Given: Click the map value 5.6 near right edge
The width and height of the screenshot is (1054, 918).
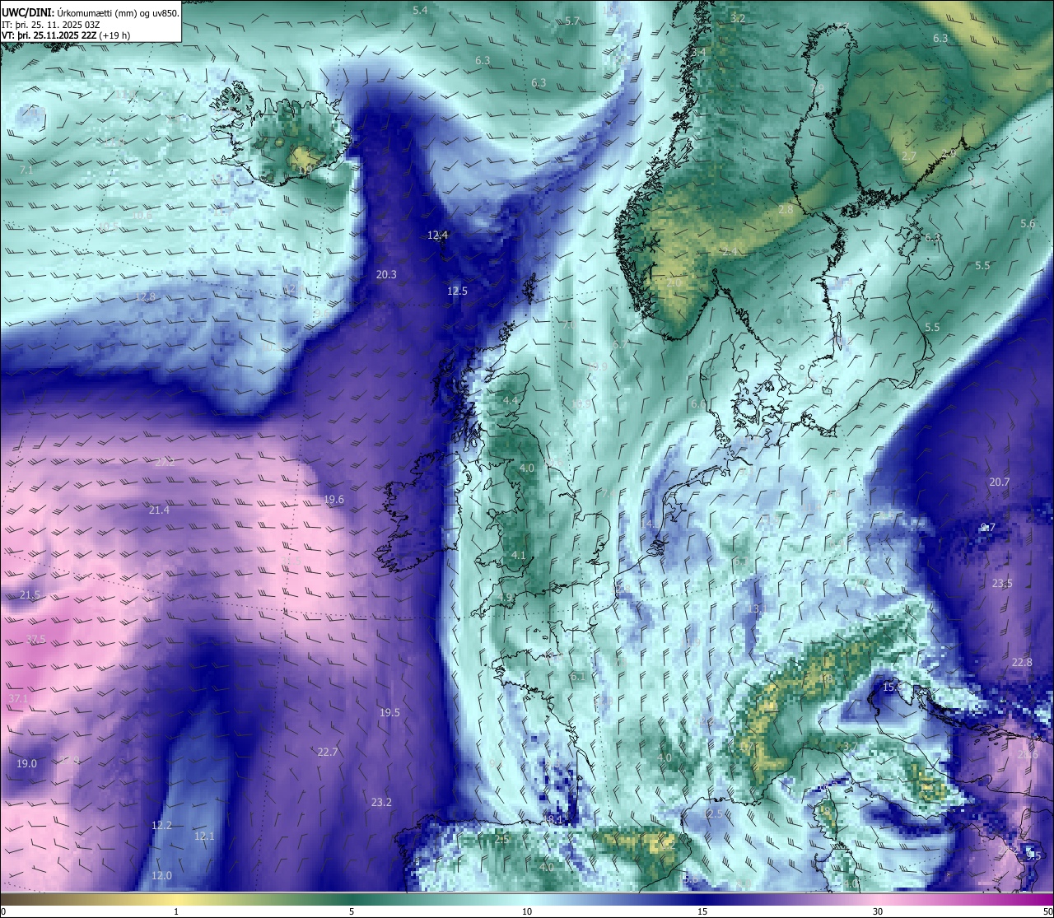Looking at the screenshot, I should tap(1028, 224).
